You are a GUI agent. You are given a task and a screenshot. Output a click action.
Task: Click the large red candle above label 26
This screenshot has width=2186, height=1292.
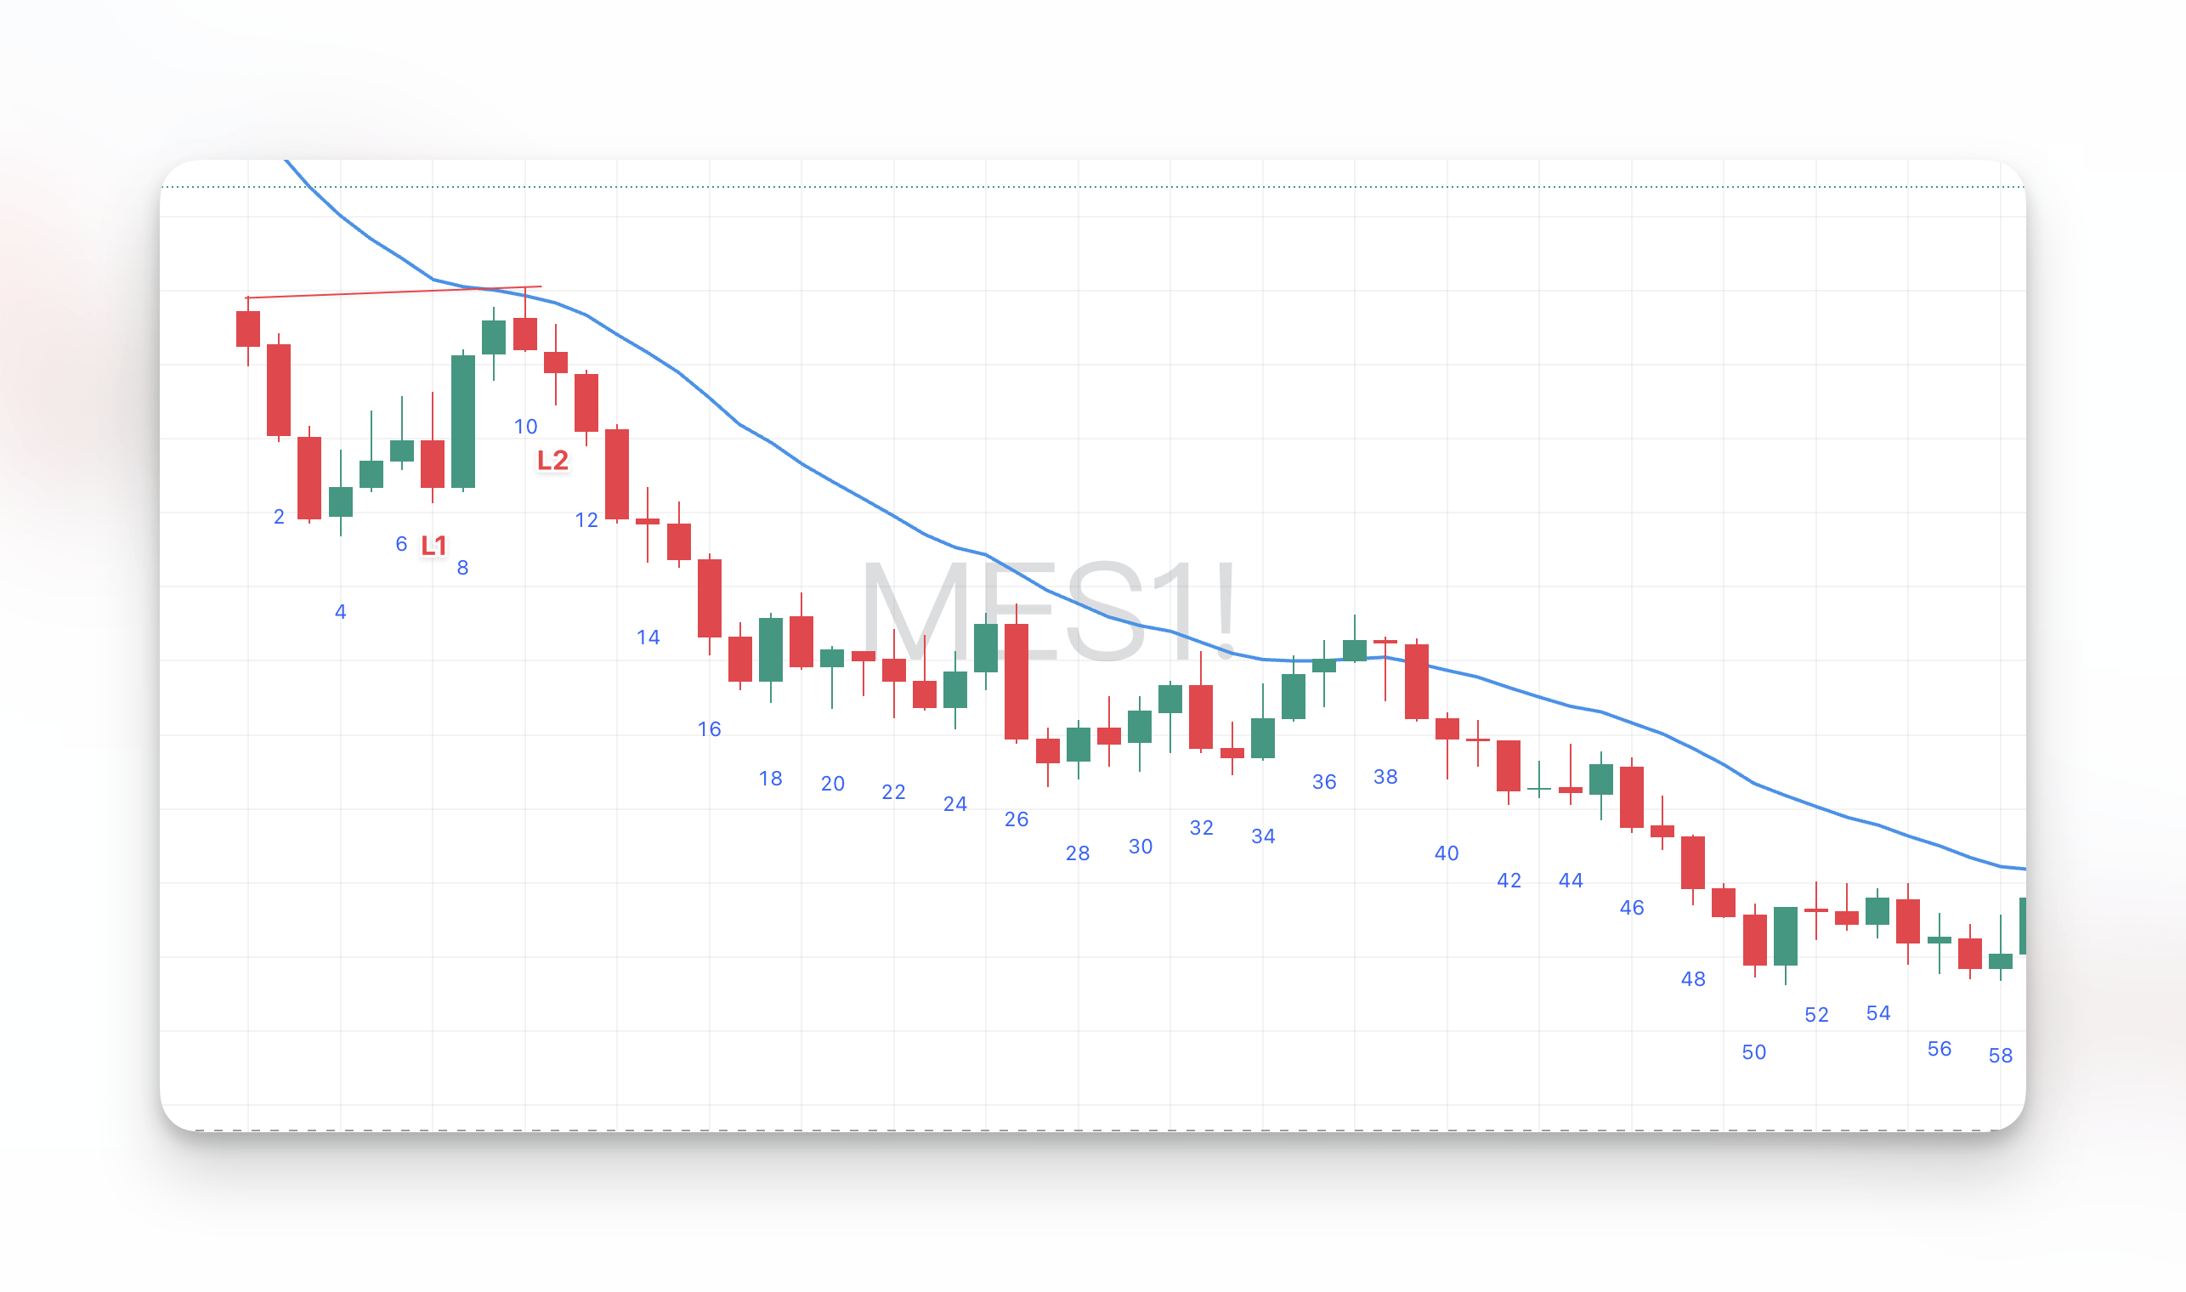pyautogui.click(x=1016, y=682)
